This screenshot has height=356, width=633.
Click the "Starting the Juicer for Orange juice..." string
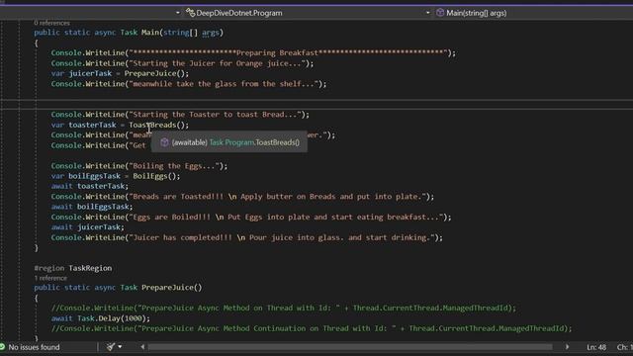tap(219, 63)
